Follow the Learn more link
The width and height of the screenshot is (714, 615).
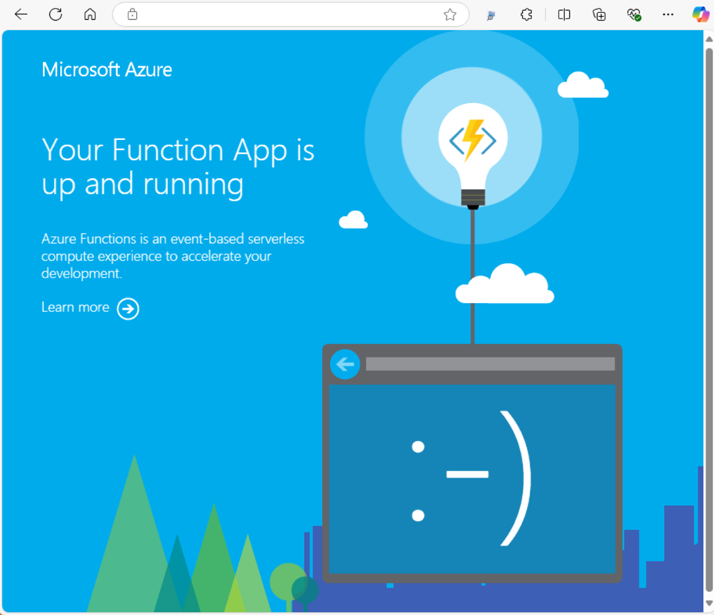75,307
